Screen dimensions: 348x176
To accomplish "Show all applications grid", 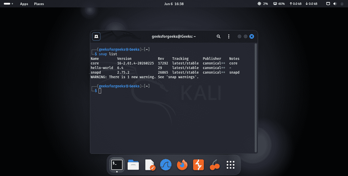I will point(231,165).
